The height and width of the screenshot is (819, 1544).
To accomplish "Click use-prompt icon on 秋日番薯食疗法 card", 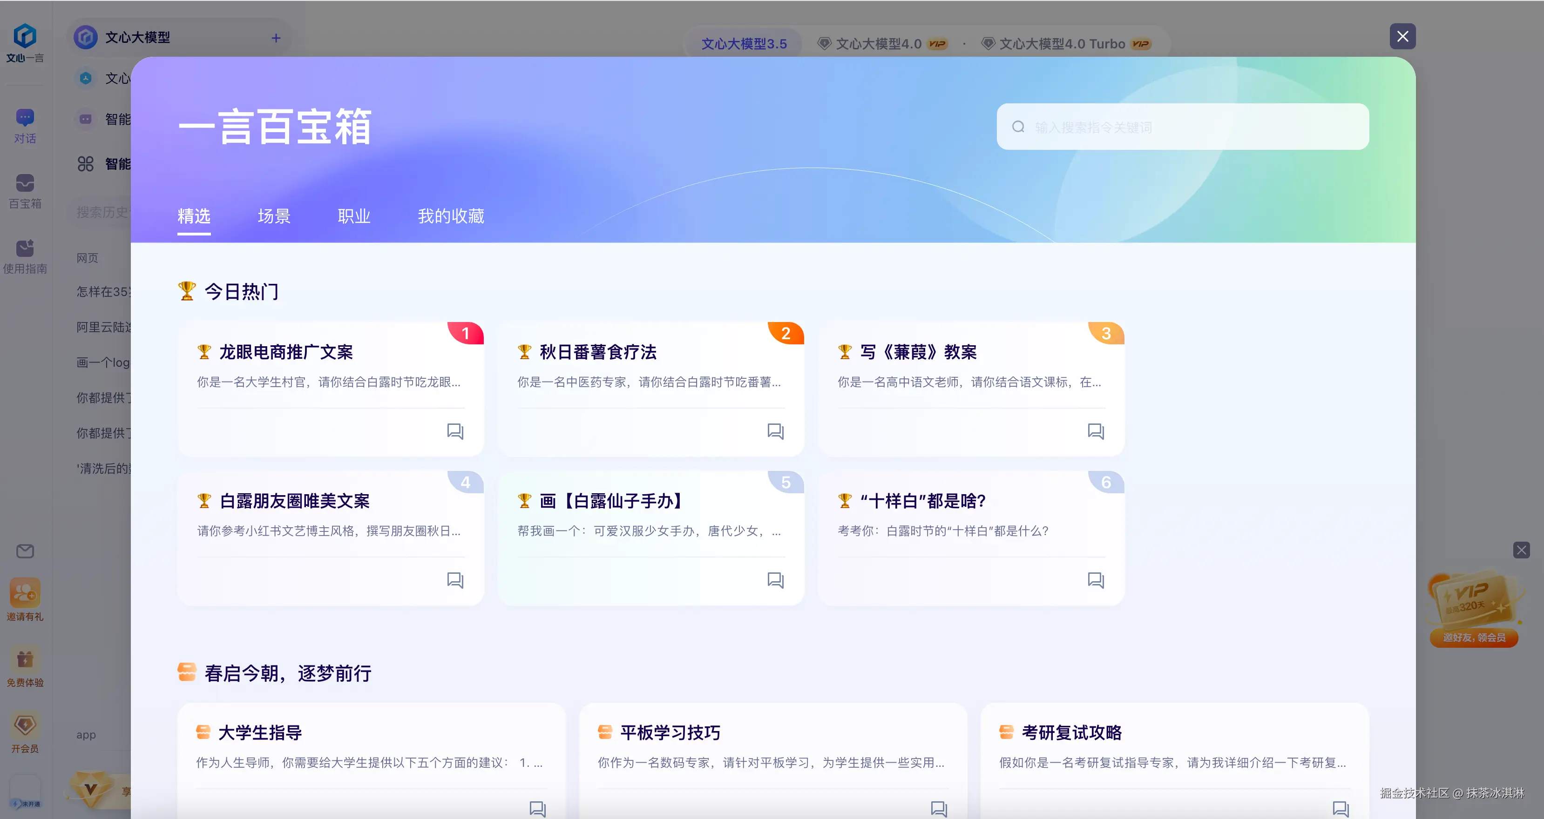I will 775,431.
